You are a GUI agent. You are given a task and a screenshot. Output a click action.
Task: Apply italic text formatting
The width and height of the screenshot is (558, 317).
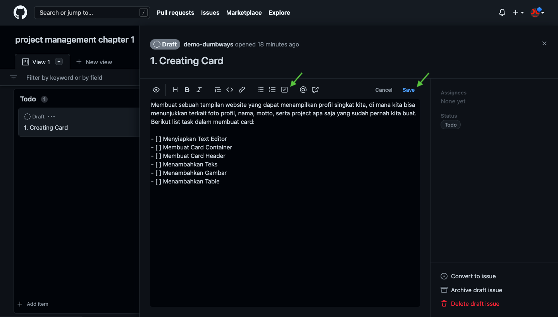(199, 90)
